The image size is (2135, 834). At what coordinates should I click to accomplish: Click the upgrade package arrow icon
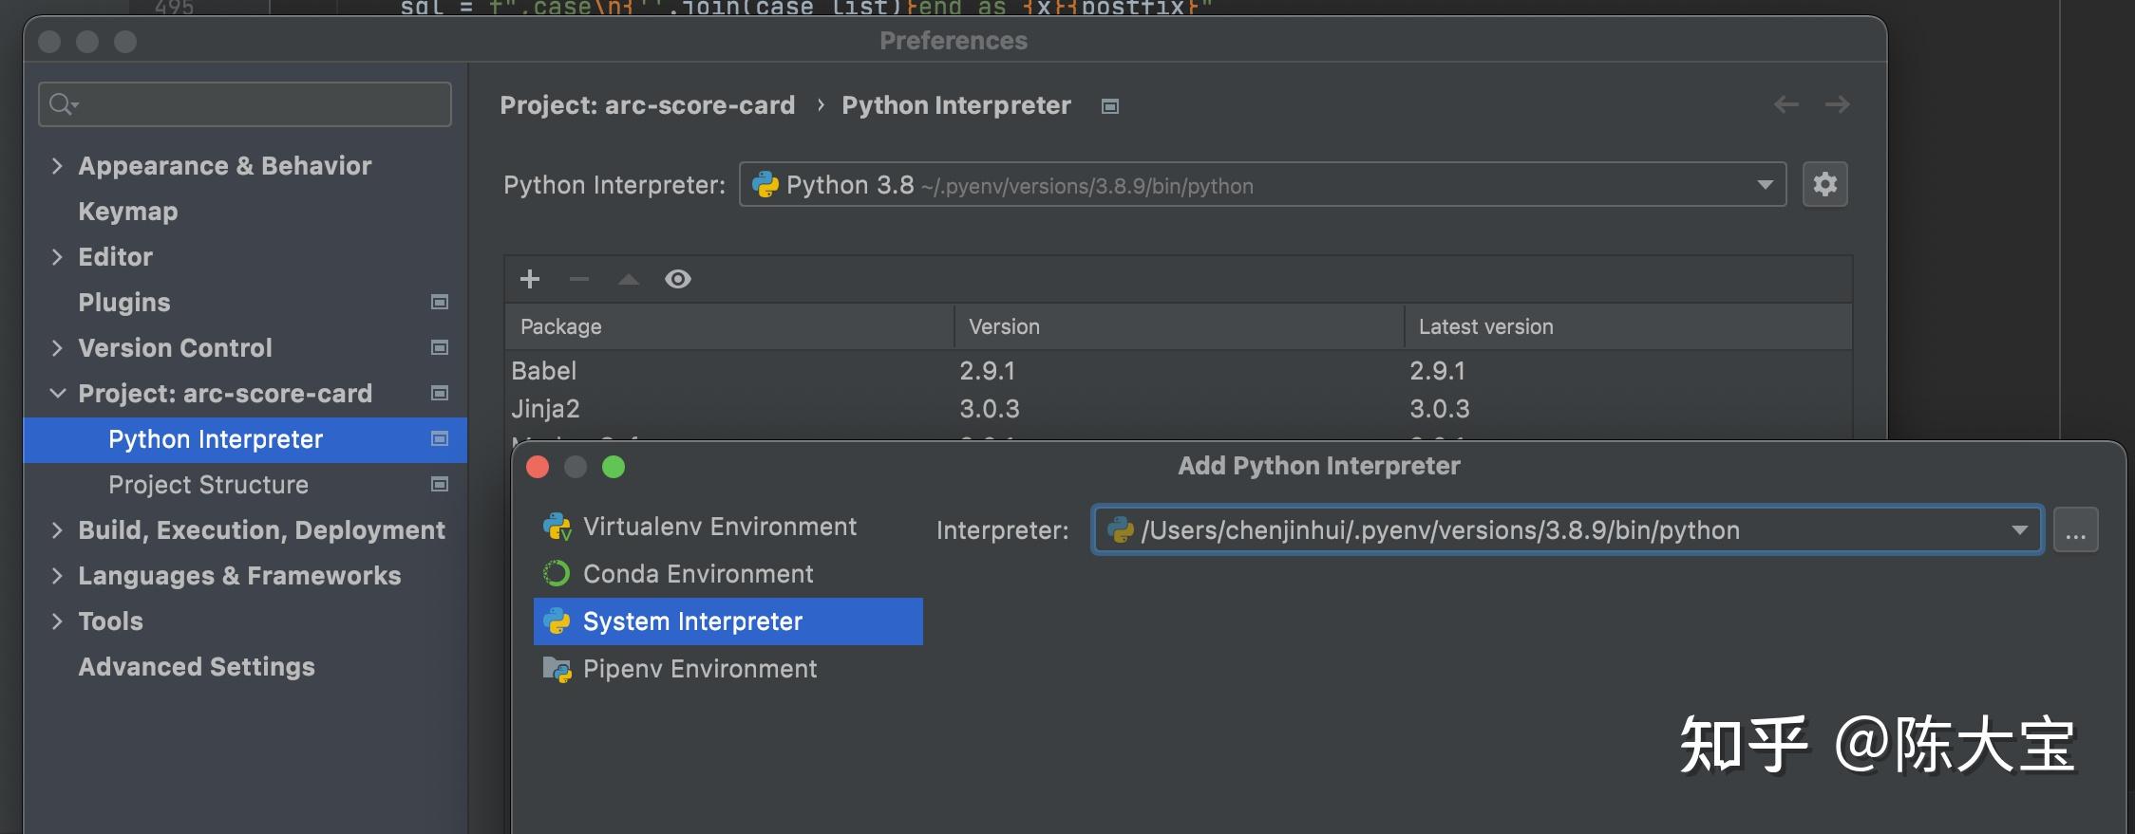pos(628,279)
